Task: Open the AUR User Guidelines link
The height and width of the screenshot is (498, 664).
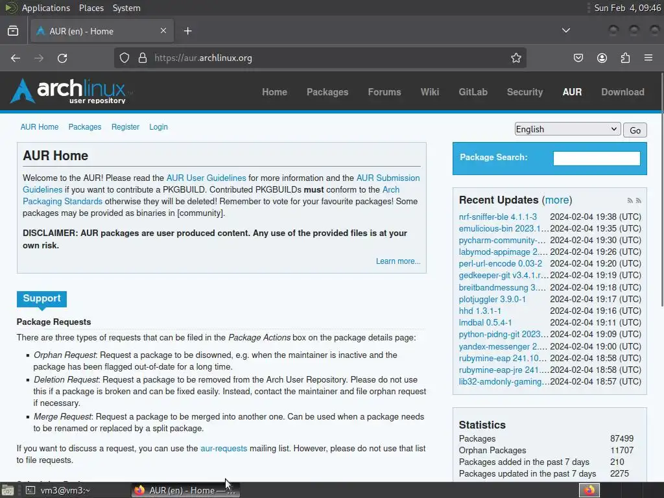Action: pyautogui.click(x=206, y=178)
